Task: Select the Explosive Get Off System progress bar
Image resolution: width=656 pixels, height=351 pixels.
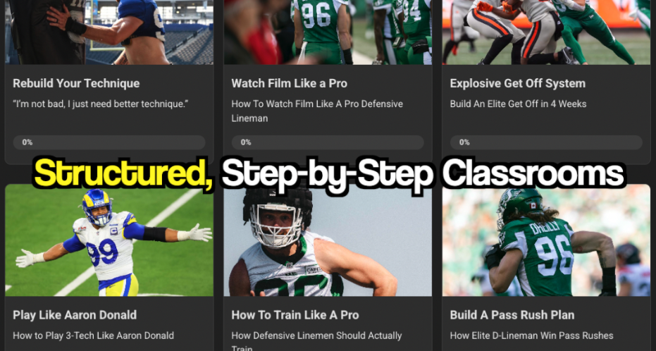Action: [x=546, y=142]
